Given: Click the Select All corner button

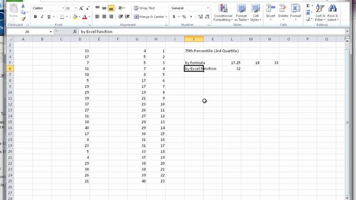Looking at the screenshot, I should (x=10, y=39).
